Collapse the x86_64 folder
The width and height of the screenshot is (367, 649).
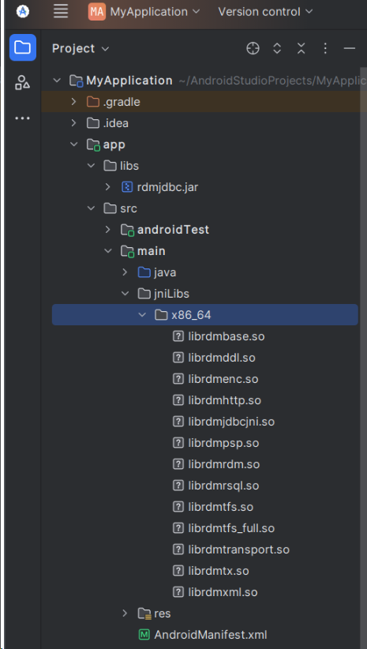(x=142, y=315)
